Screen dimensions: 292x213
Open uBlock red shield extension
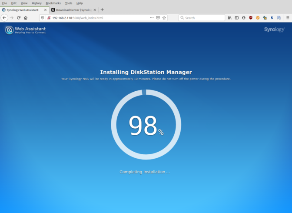tap(251, 18)
